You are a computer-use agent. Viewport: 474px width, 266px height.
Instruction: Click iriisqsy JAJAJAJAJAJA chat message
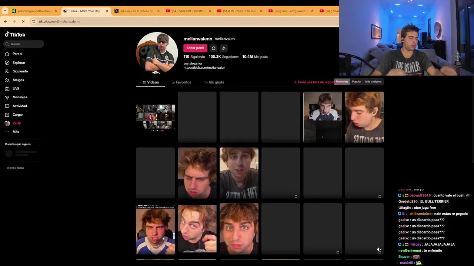click(426, 245)
